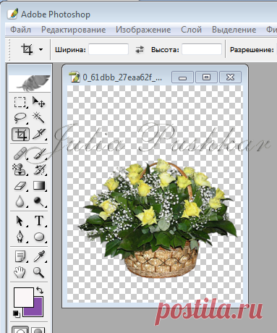Click the Разрешение label
The height and width of the screenshot is (333, 277).
[252, 50]
